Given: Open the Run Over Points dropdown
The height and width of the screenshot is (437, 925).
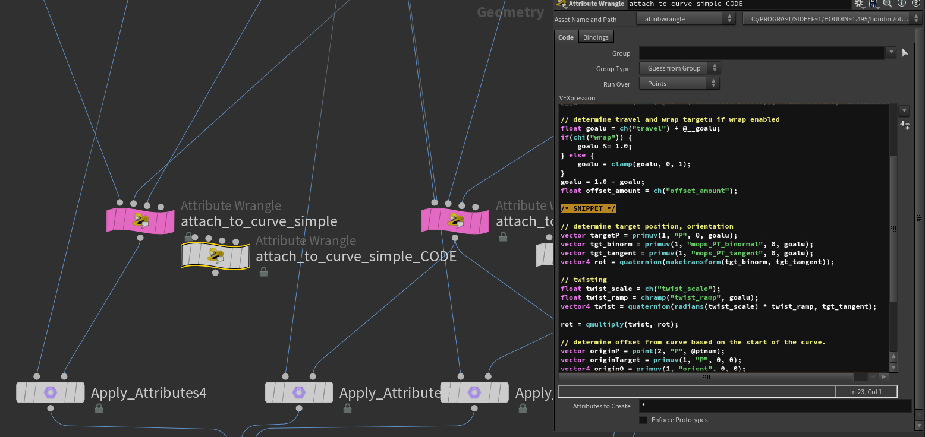Looking at the screenshot, I should [679, 84].
